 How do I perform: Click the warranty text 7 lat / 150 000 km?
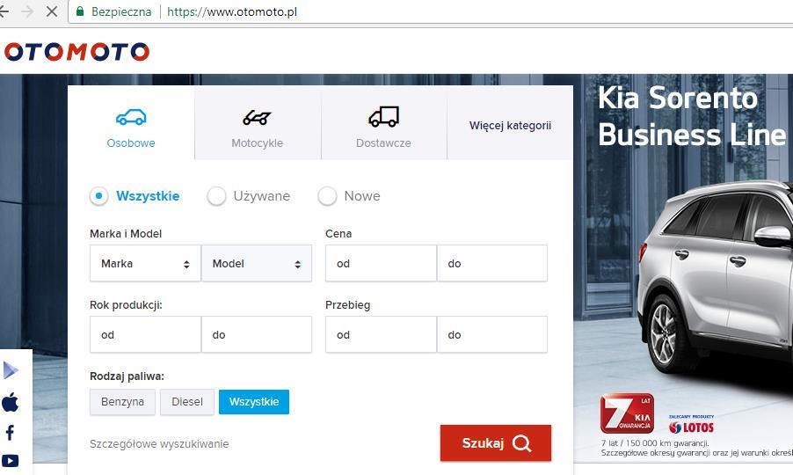(655, 443)
